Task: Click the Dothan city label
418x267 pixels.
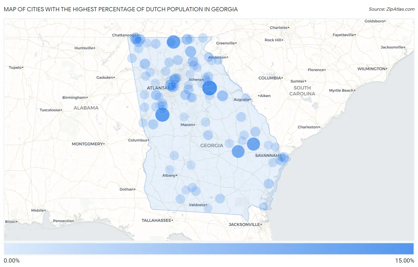Action: tap(126, 189)
